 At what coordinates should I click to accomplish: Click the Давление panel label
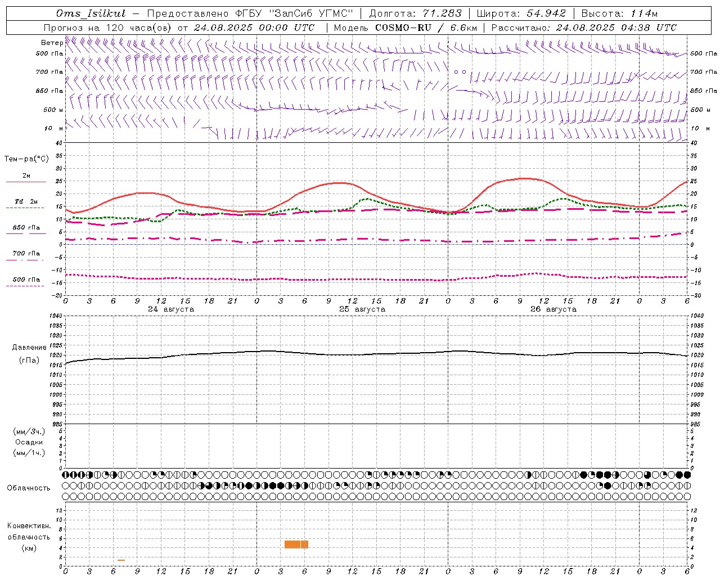point(29,348)
